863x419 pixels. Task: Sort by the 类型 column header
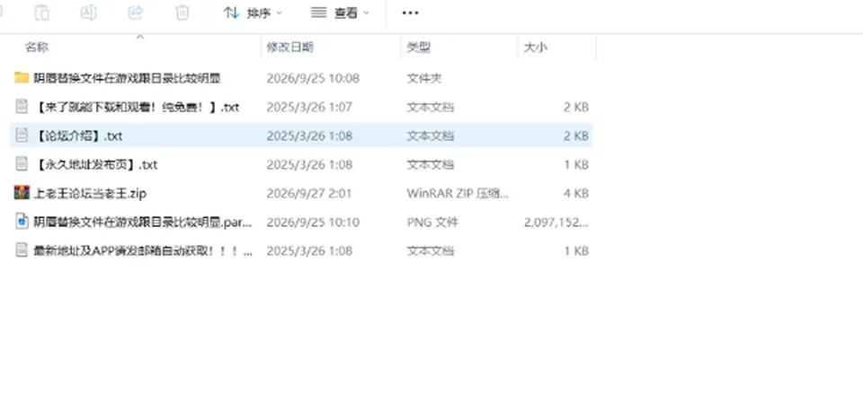[418, 48]
